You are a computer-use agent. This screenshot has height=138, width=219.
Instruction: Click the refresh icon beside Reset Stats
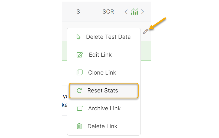coord(79,91)
